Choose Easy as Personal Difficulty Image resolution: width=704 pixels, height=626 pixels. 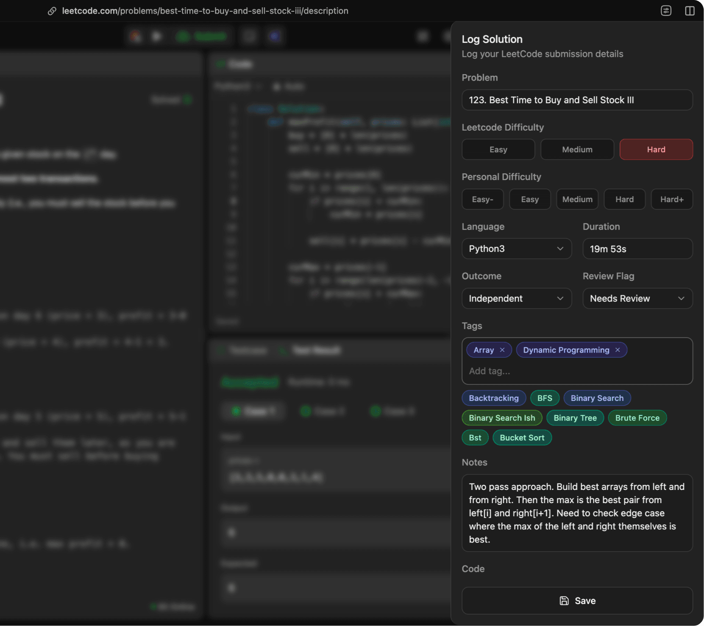(x=530, y=199)
